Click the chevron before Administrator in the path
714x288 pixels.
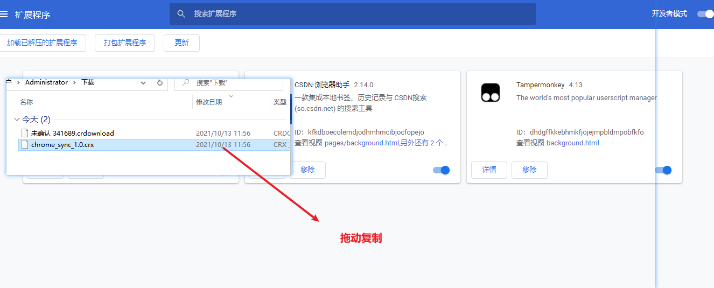(x=19, y=82)
